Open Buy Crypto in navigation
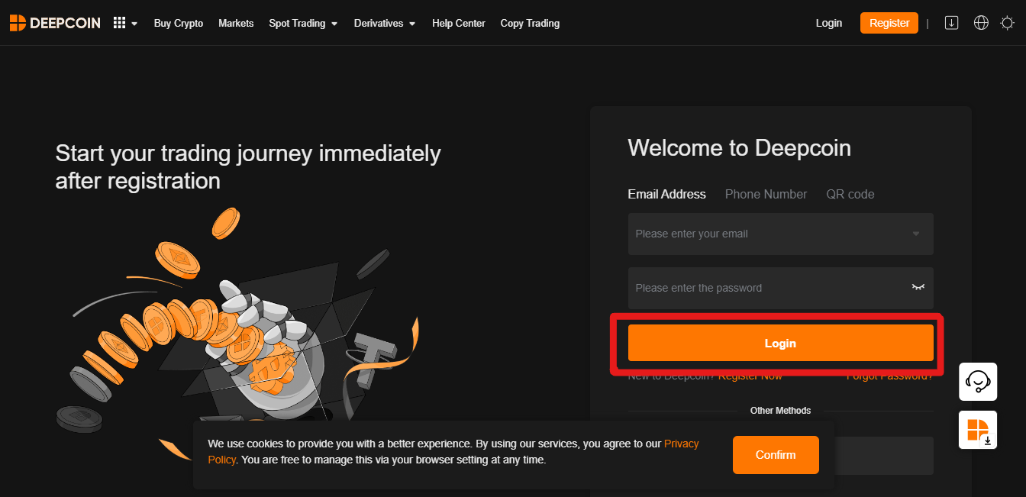Viewport: 1026px width, 497px height. pos(179,23)
